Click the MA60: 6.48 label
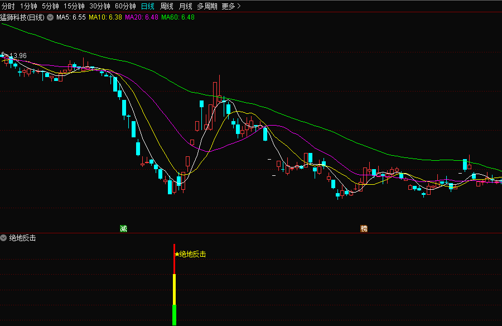Screen dimensions: 502x326 pyautogui.click(x=178, y=17)
